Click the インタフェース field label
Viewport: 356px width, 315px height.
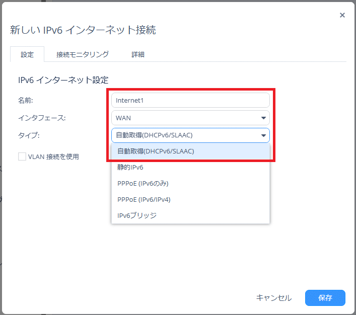(x=42, y=118)
